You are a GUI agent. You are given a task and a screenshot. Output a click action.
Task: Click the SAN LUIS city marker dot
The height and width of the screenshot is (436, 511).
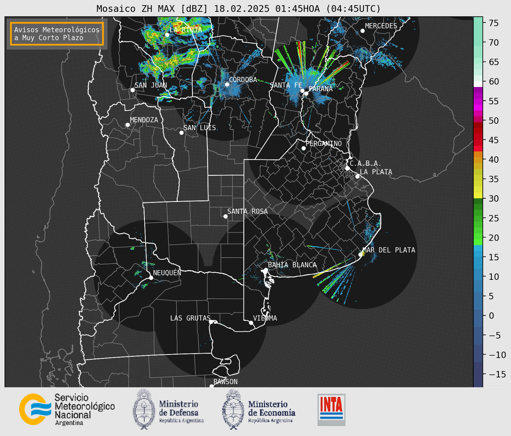click(x=181, y=133)
